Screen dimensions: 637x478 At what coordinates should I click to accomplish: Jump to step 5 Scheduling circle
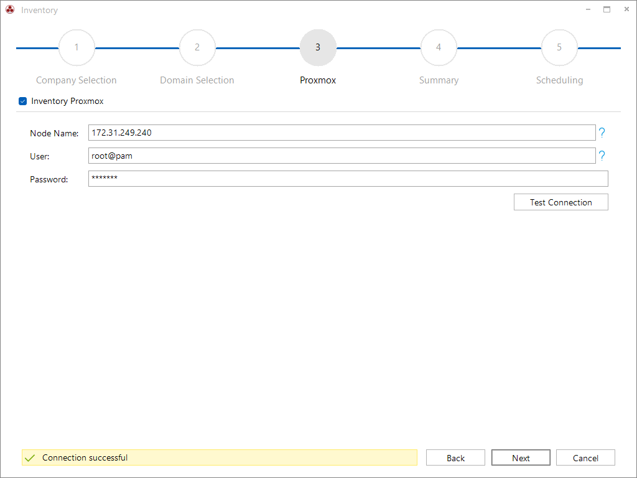[559, 47]
